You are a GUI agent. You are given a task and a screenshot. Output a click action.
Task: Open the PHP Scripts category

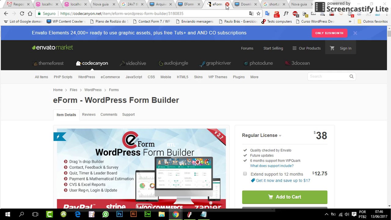(63, 77)
